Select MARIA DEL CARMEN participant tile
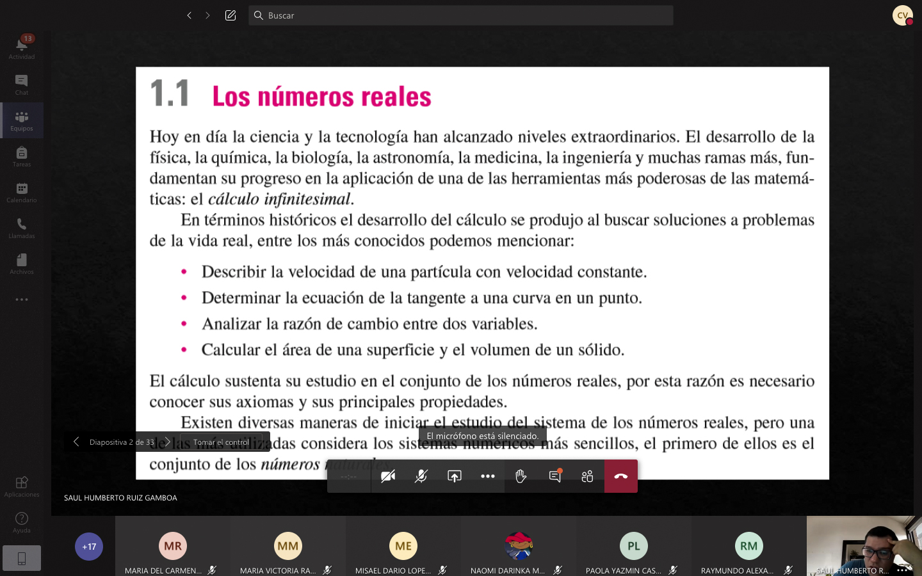Screen dimensions: 922x576 (x=173, y=546)
